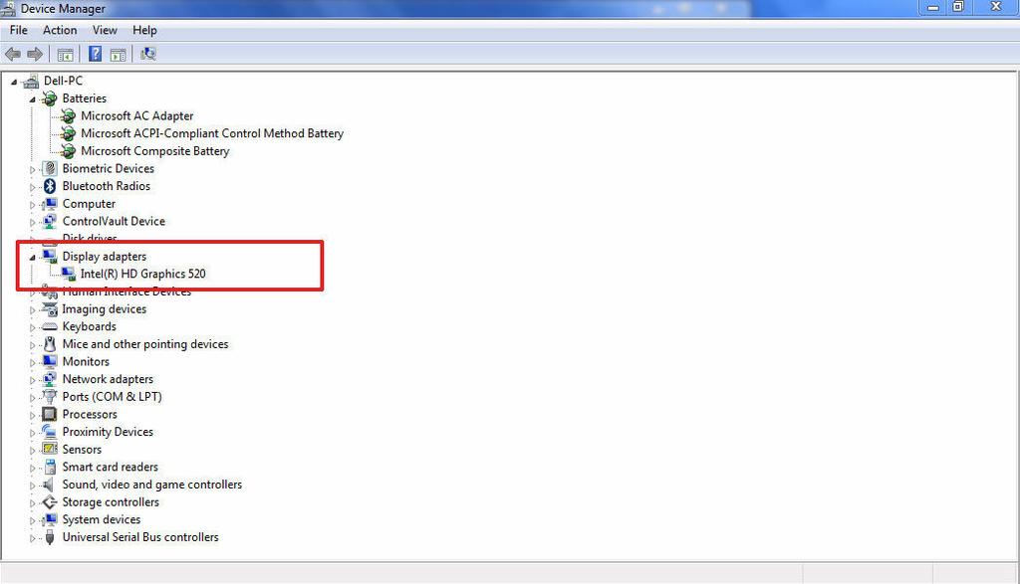
Task: Click the Imaging devices camera icon
Action: tap(50, 309)
